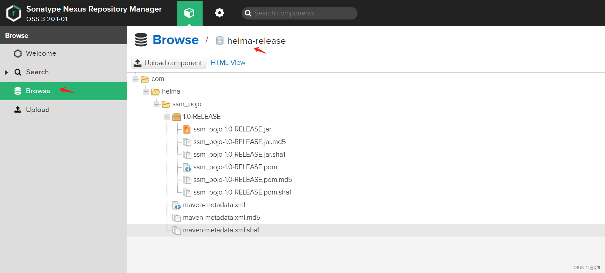Click the icon of maven-metadata.xml.md5
This screenshot has height=273, width=605.
coord(177,218)
